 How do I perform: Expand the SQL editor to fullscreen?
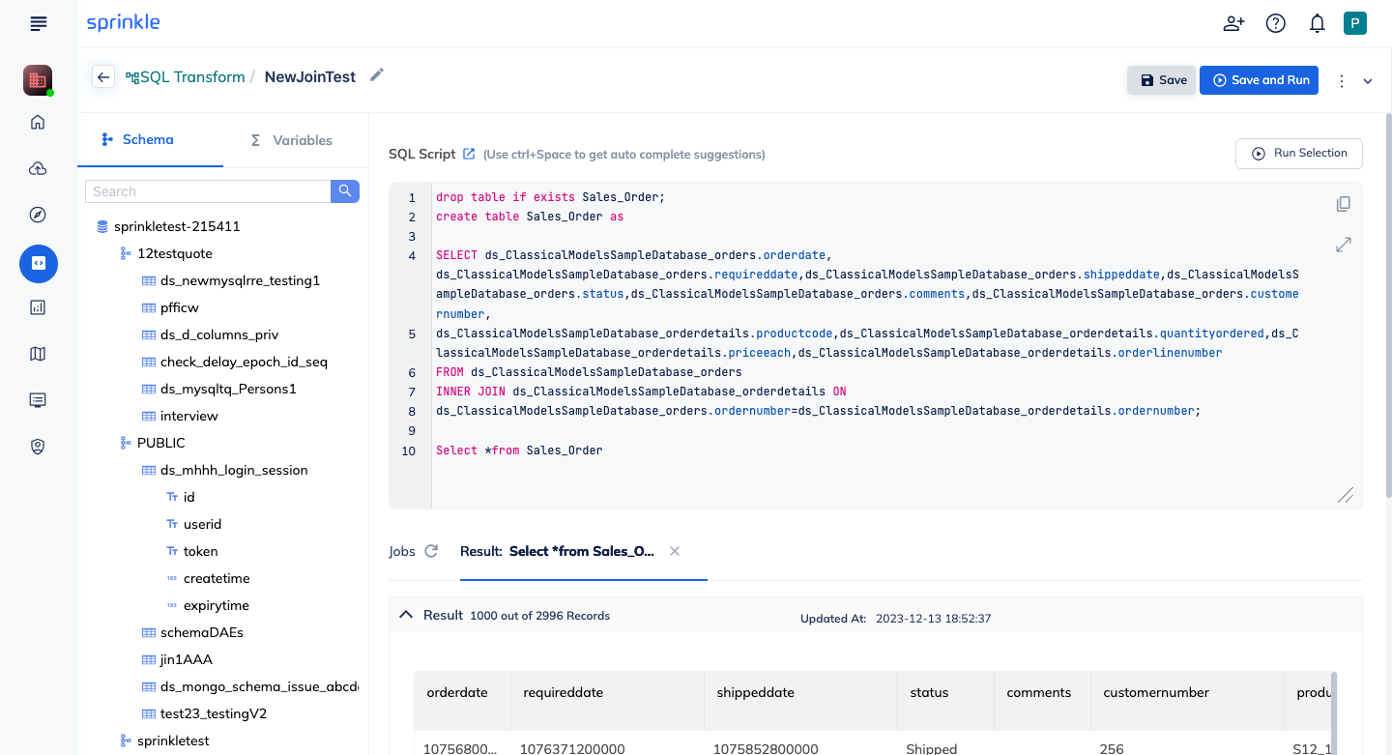click(x=1343, y=246)
